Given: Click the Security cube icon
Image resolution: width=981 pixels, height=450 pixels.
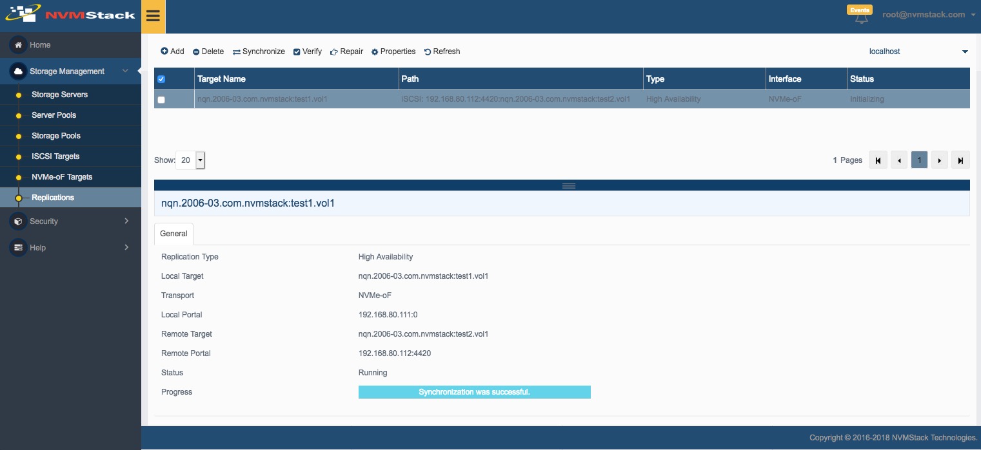Looking at the screenshot, I should coord(18,221).
